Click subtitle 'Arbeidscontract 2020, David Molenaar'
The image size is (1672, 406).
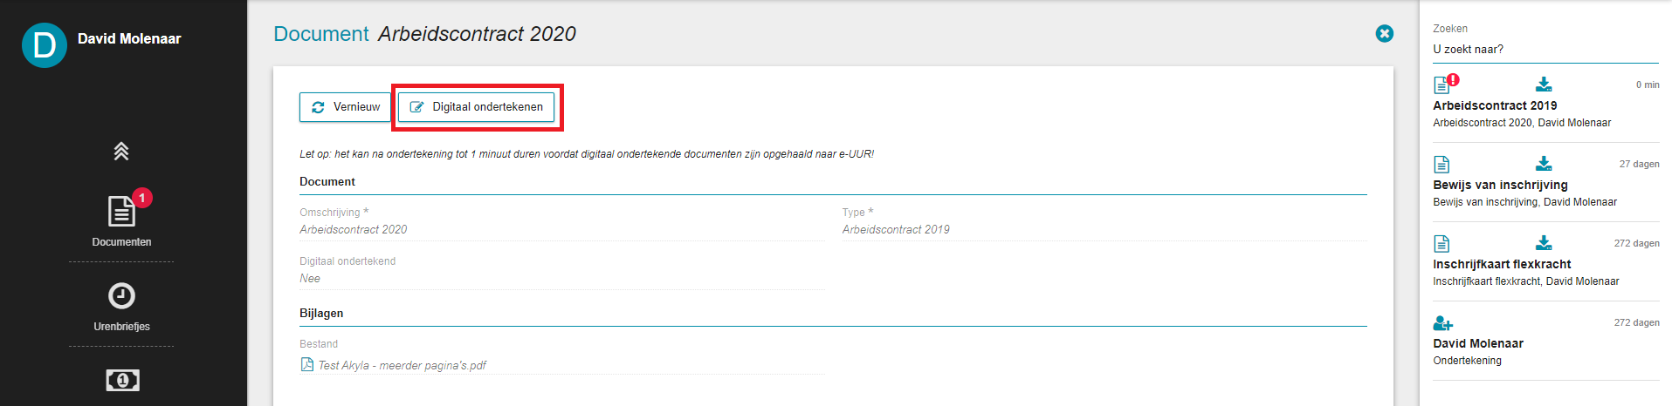coord(1522,123)
